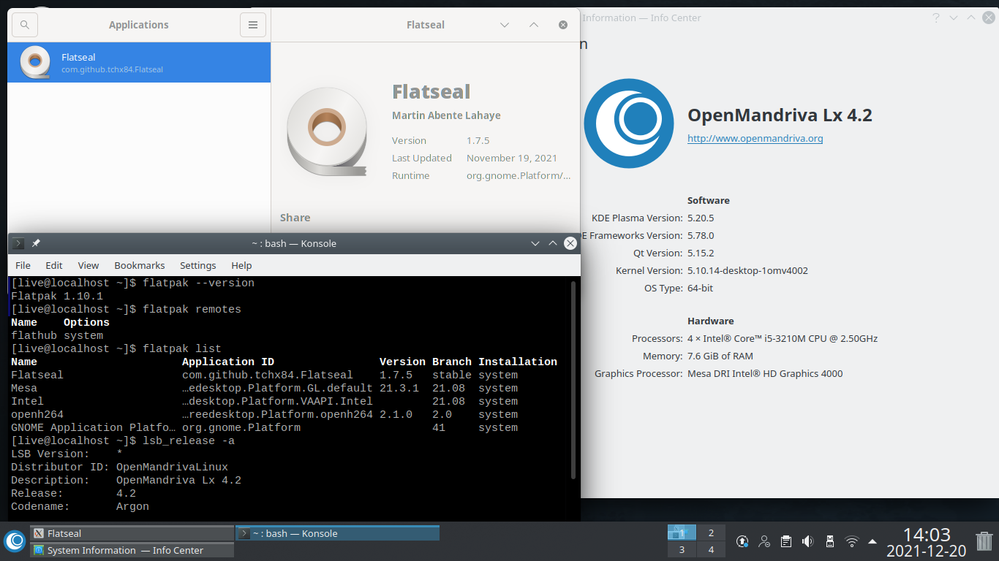Open the OpenMandriva website link
Viewport: 999px width, 561px height.
[x=755, y=138]
